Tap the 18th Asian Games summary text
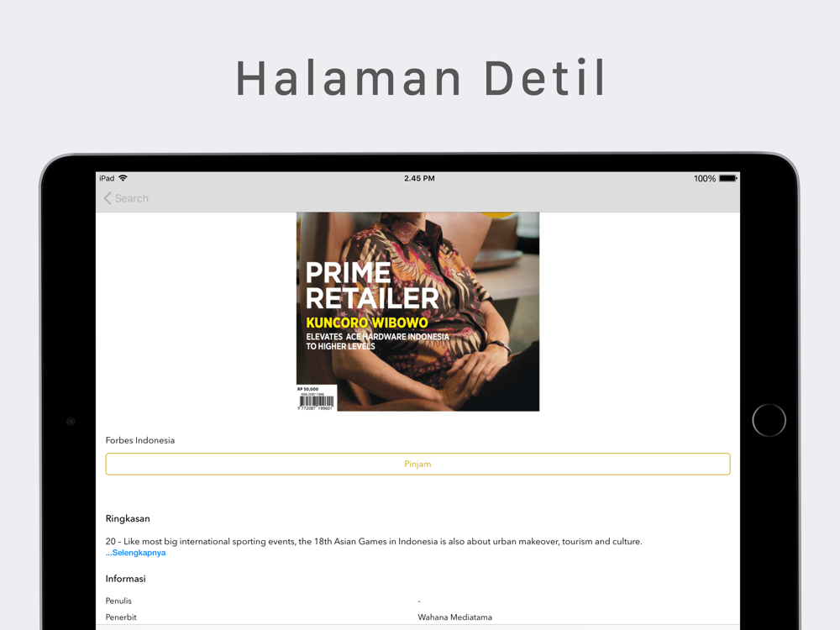 tap(374, 542)
